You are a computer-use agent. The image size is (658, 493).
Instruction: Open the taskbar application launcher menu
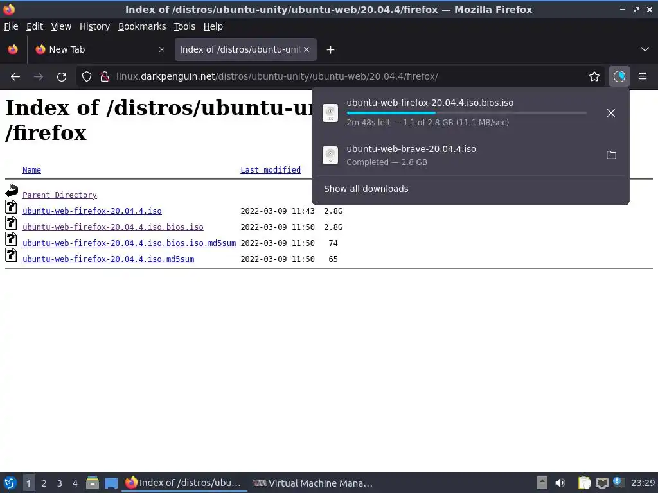10,483
